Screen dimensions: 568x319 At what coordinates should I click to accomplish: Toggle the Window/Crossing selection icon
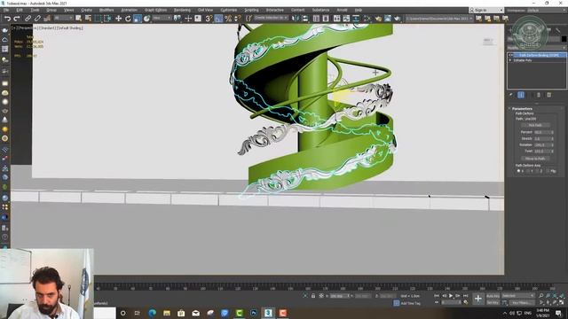pyautogui.click(x=107, y=18)
